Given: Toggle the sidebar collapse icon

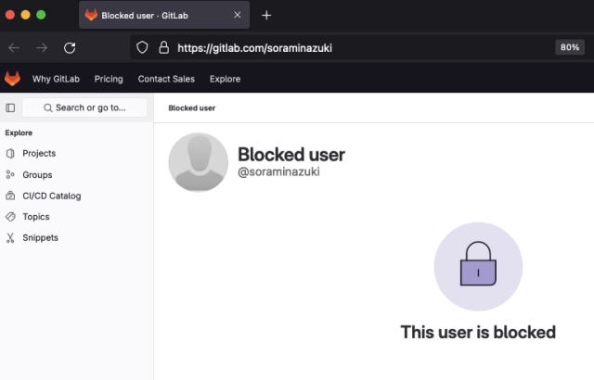Looking at the screenshot, I should click(10, 108).
